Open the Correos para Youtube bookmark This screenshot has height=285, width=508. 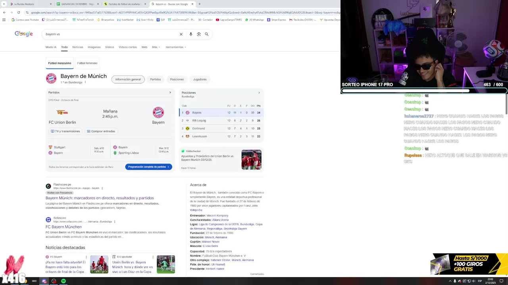(x=25, y=19)
